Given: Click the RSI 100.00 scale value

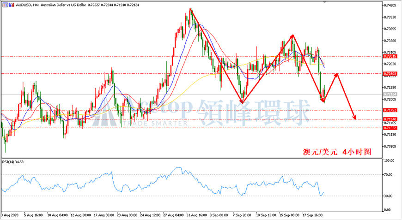Looking at the screenshot, I should pyautogui.click(x=389, y=161).
